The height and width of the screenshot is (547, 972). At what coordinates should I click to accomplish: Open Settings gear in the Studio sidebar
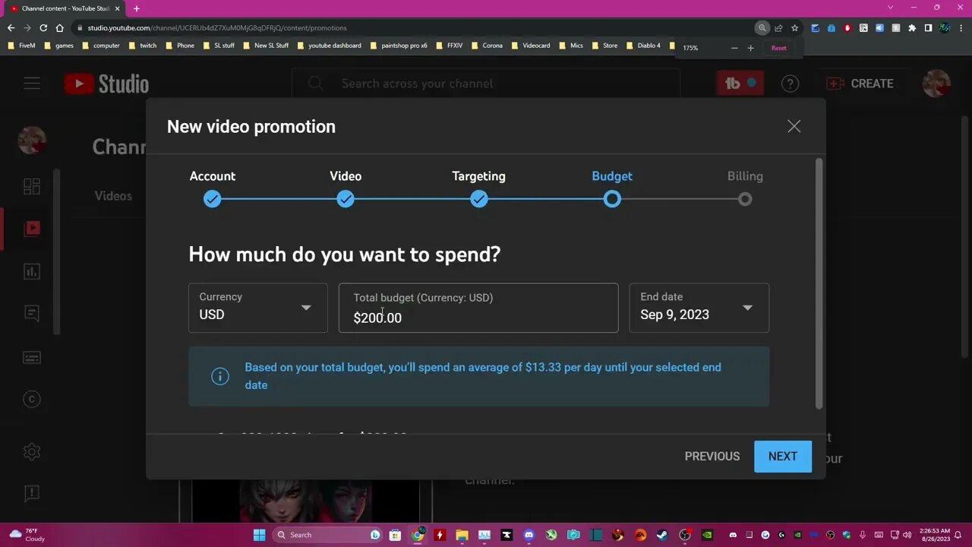pos(32,452)
